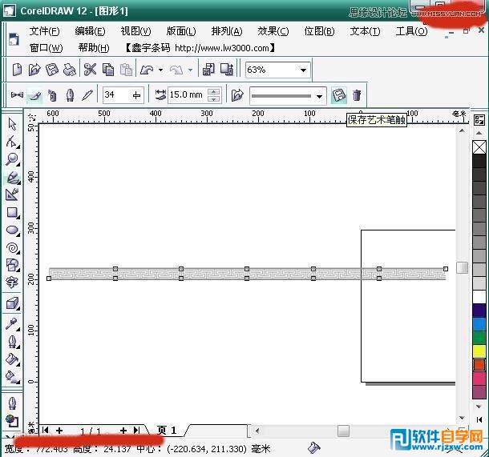Pick the white swatch in the color palette
This screenshot has height=457, width=489.
pyautogui.click(x=479, y=296)
